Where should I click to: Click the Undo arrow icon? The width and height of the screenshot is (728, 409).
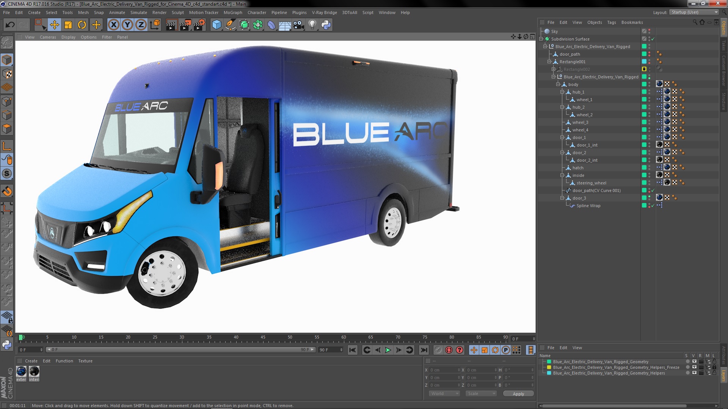[10, 25]
